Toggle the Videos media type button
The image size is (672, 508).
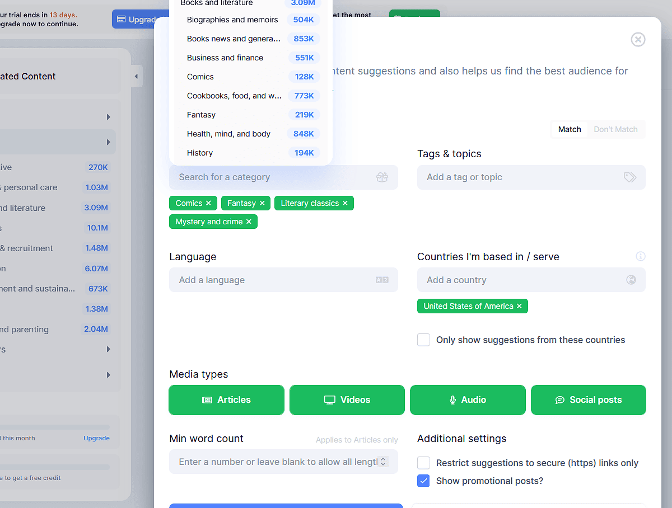347,399
